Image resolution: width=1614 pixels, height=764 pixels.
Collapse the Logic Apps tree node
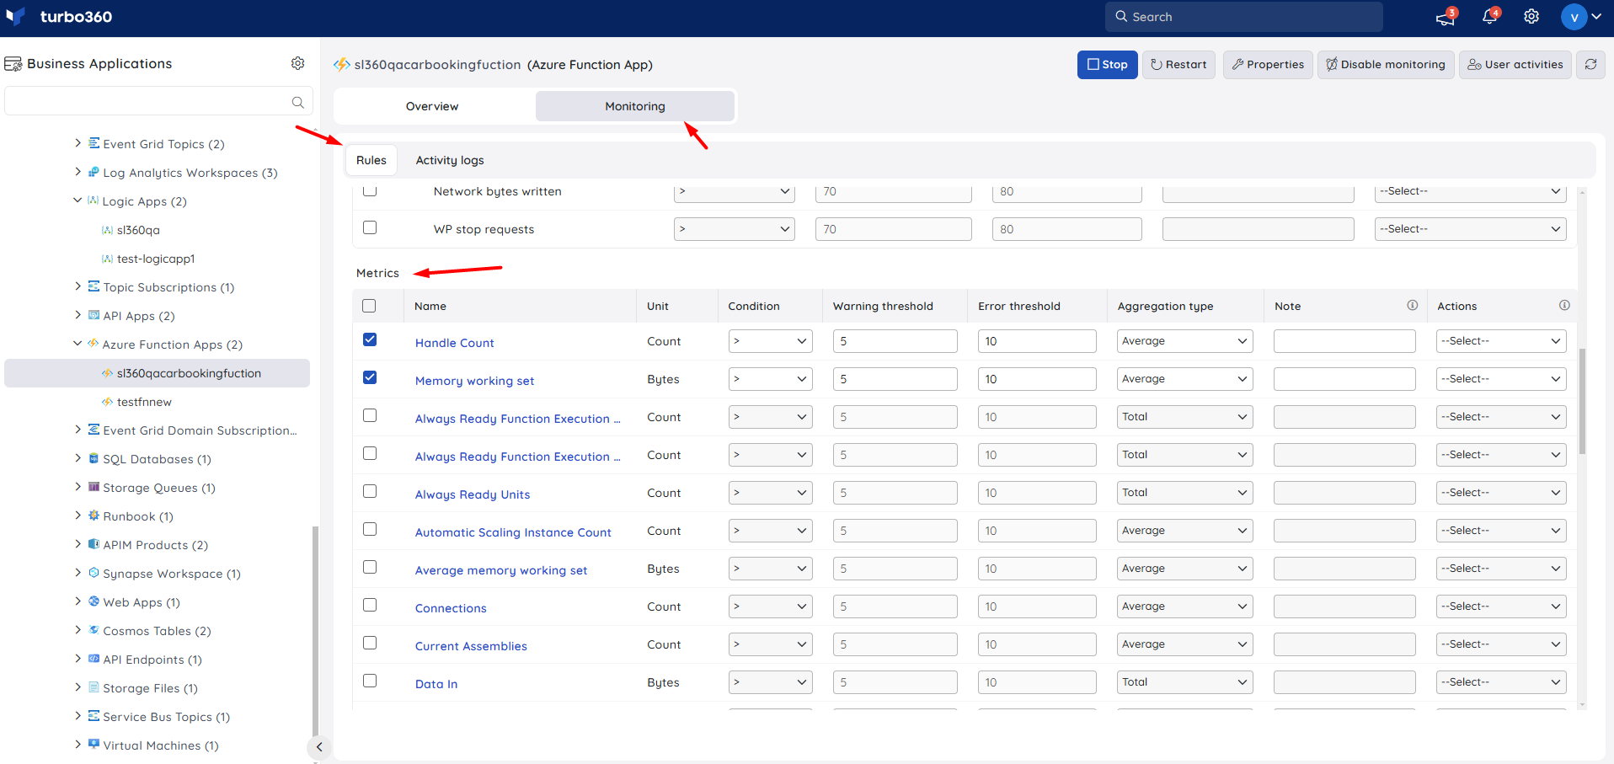tap(77, 200)
